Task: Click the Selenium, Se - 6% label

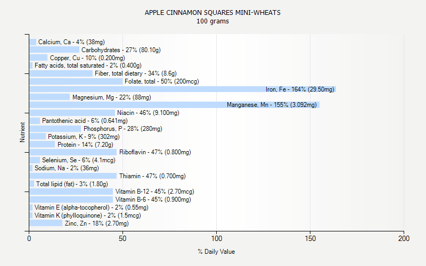Action: point(79,160)
